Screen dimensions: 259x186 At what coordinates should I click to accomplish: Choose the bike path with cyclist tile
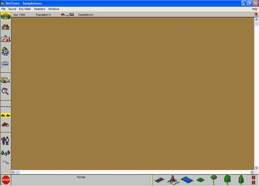pos(173,180)
